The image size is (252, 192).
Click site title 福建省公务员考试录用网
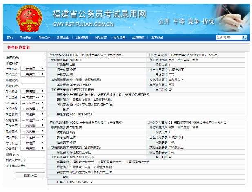tap(99, 14)
